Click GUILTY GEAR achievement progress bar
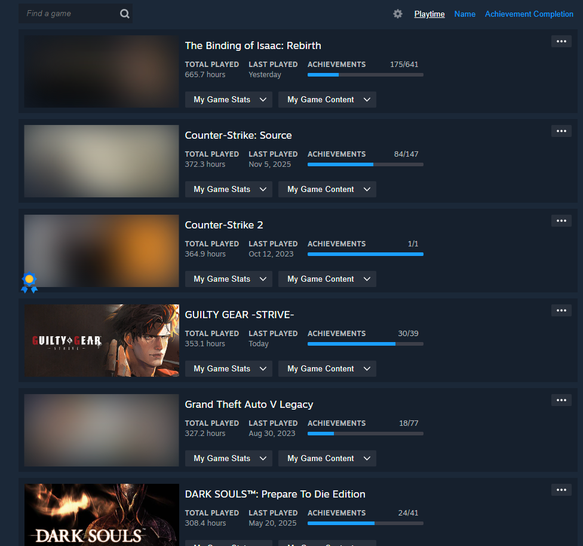The height and width of the screenshot is (546, 583). 366,344
